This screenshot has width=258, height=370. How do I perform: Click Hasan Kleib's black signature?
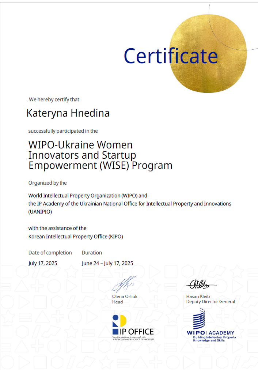click(x=201, y=284)
